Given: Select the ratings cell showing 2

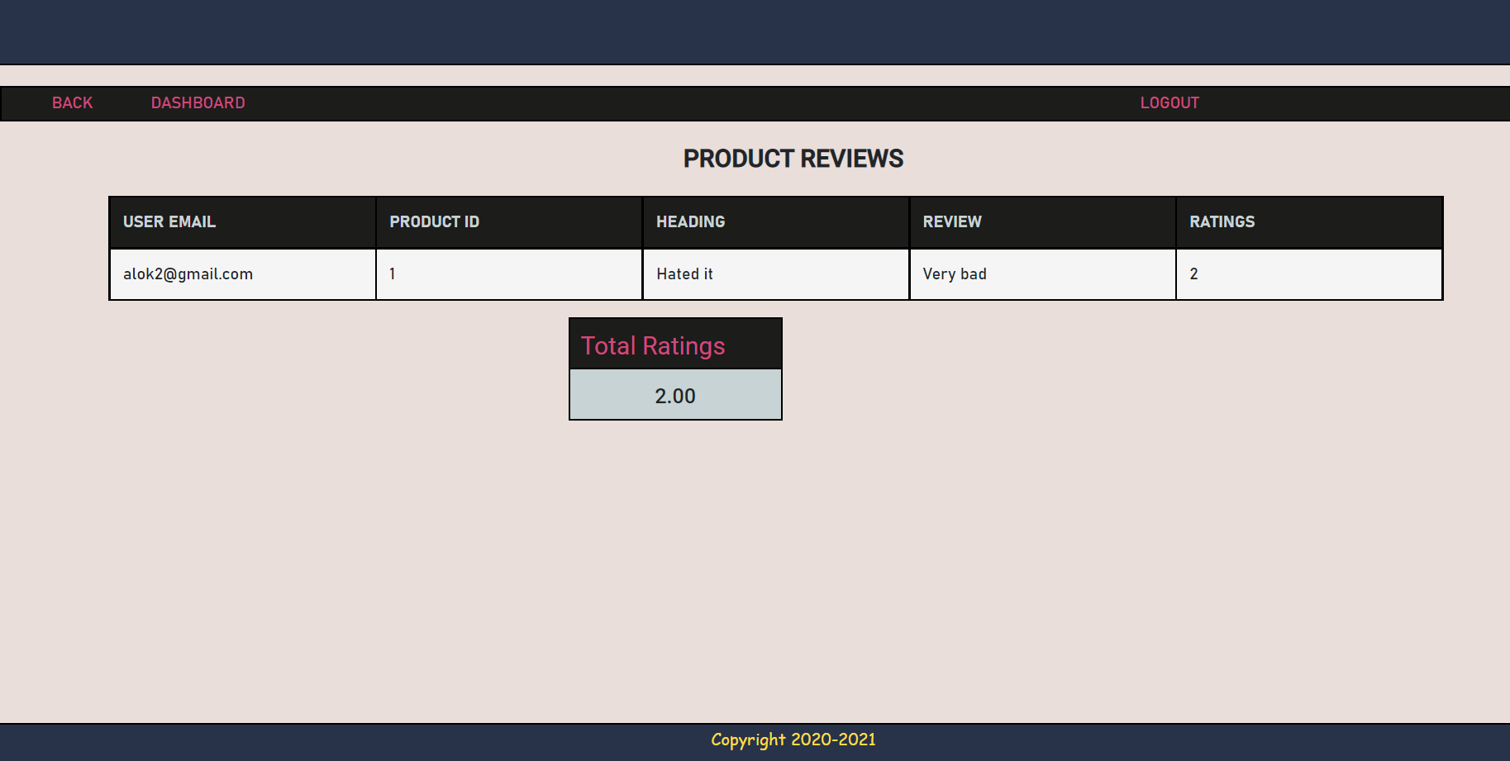Looking at the screenshot, I should (x=1309, y=274).
